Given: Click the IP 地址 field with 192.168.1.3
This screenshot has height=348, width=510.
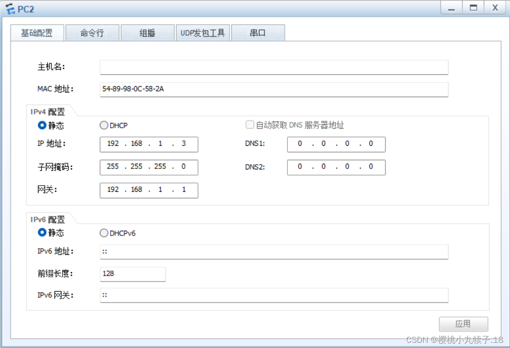Looking at the screenshot, I should tap(149, 144).
